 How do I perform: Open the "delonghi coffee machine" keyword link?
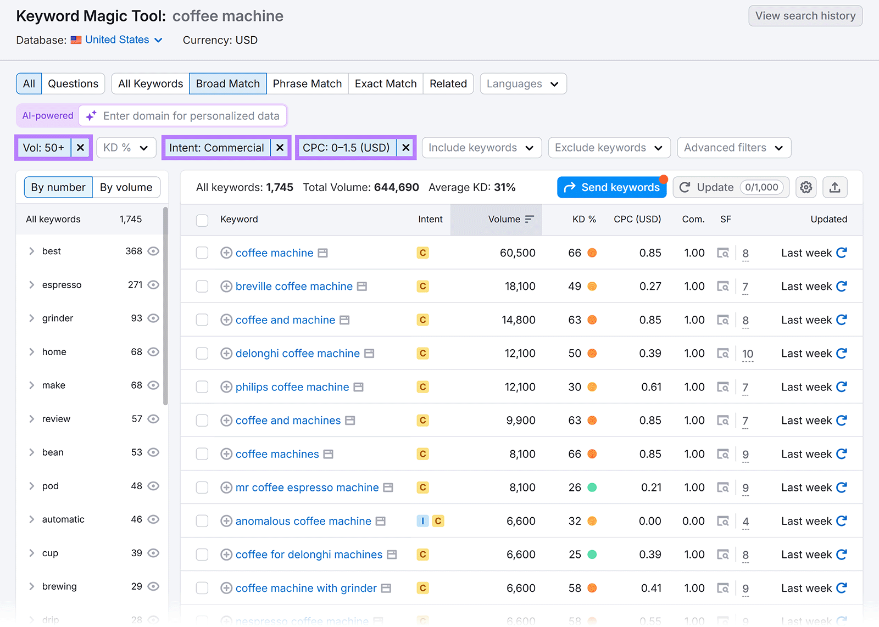tap(297, 353)
